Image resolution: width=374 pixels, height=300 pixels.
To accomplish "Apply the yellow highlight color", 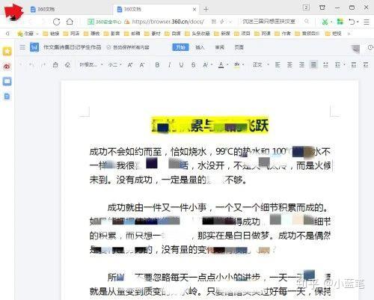I will click(236, 65).
